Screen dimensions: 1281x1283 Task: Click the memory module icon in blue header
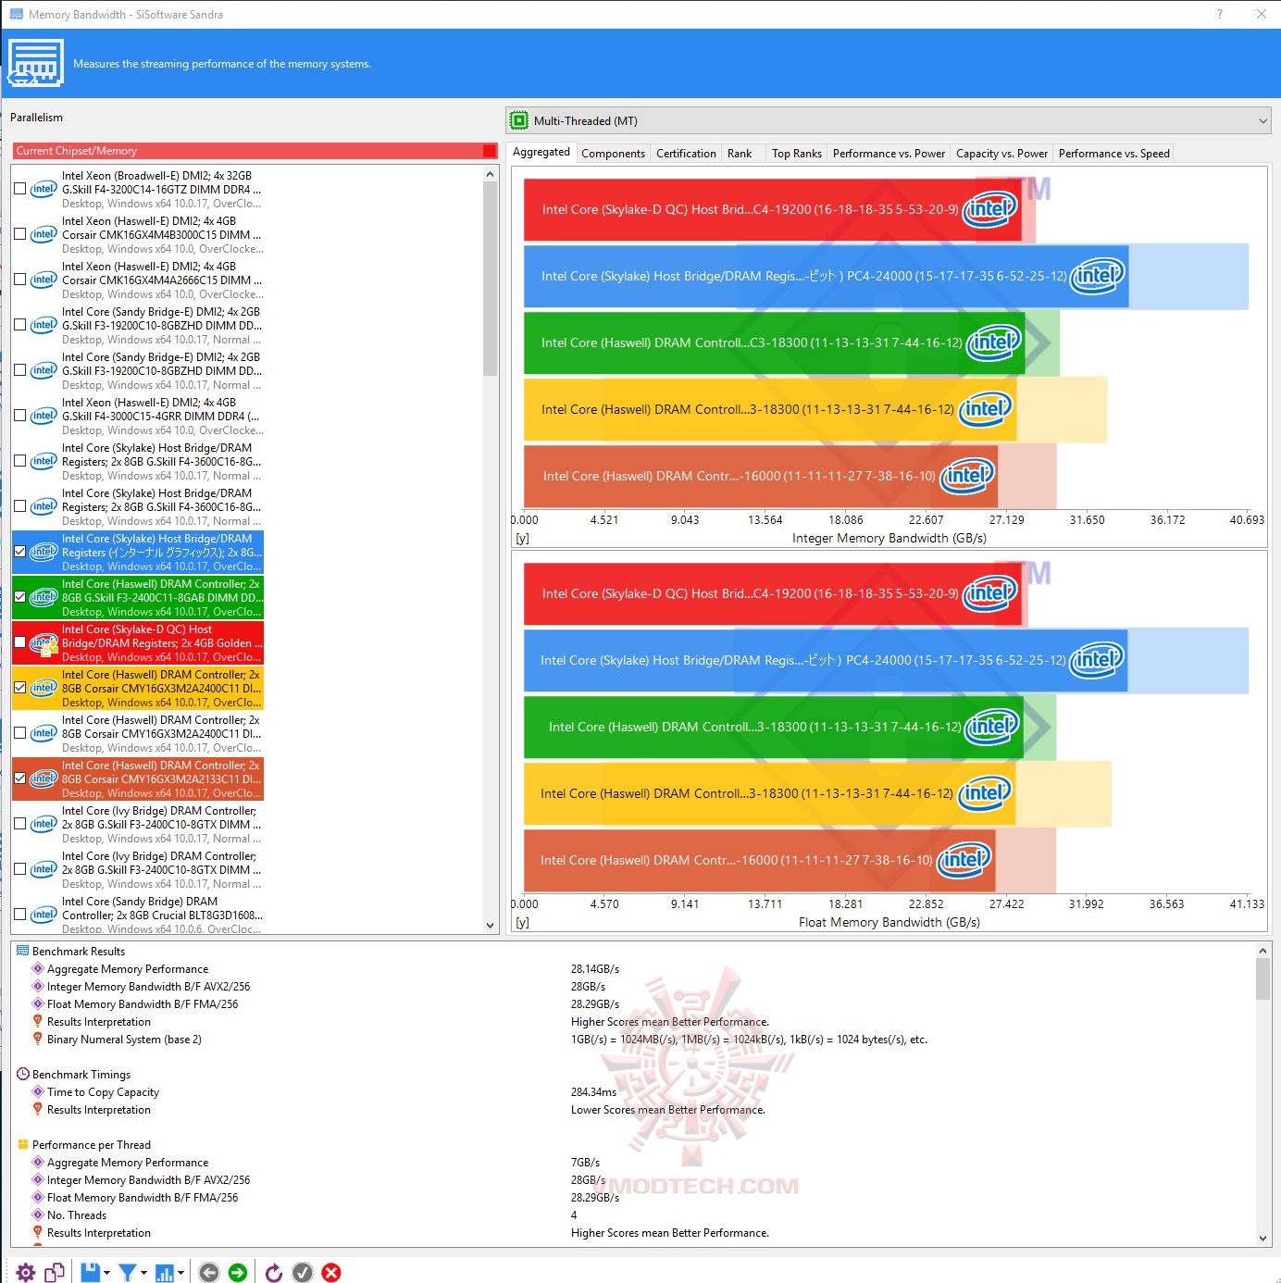tap(35, 63)
